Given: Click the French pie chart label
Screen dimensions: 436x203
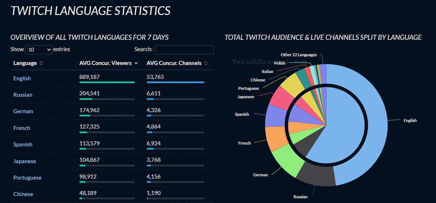Looking at the screenshot, I should click(x=245, y=143).
